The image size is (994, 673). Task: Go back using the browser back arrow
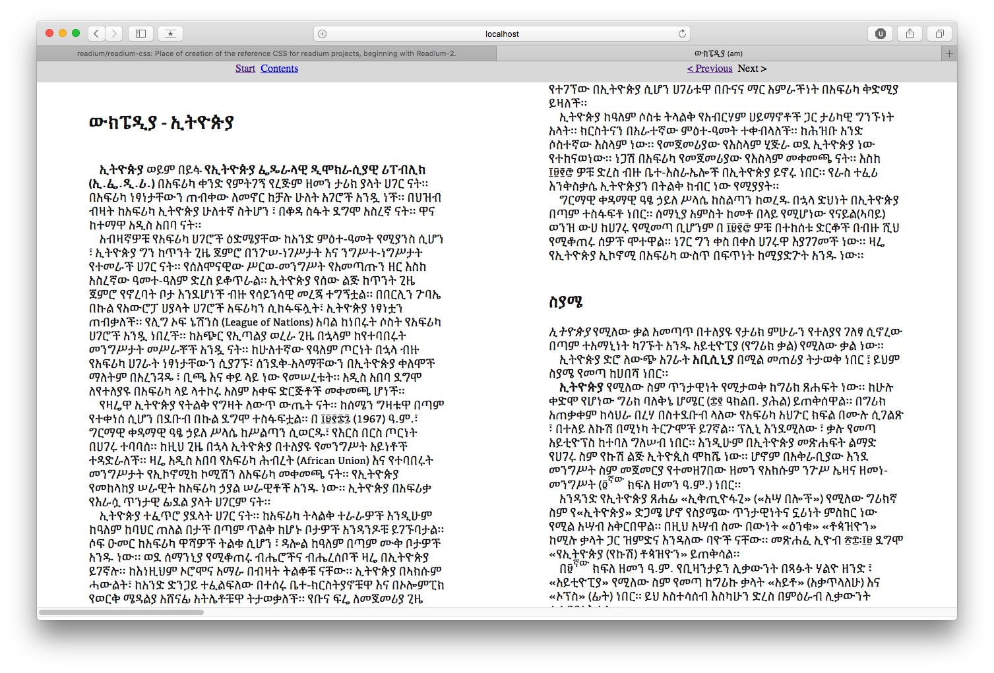click(97, 34)
